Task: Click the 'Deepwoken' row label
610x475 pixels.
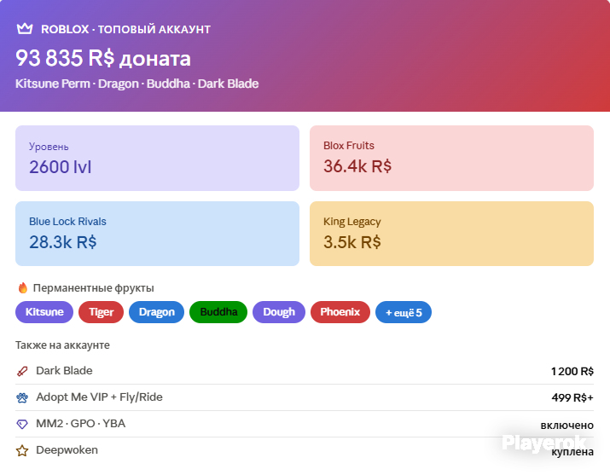Action: (67, 450)
